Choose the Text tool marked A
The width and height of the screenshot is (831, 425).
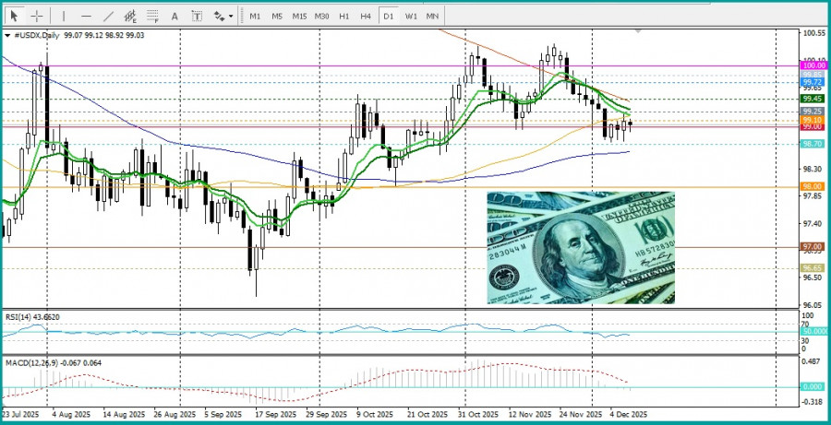tap(175, 17)
